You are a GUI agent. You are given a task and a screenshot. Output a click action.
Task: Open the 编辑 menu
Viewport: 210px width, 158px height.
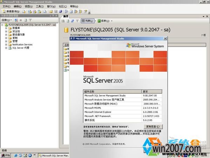pos(17,6)
